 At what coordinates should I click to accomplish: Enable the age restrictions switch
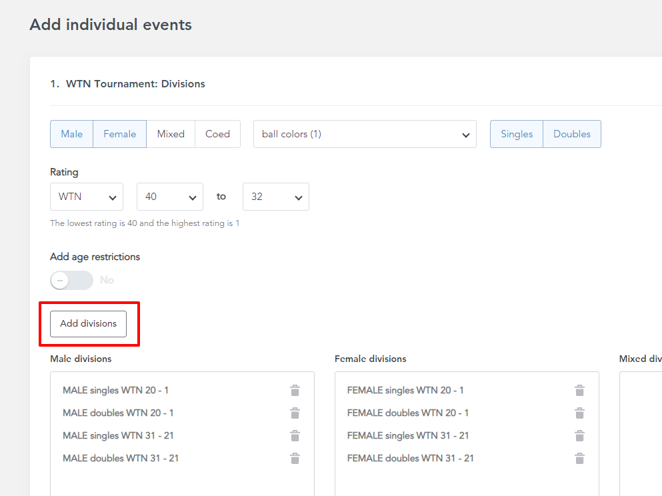pyautogui.click(x=72, y=280)
